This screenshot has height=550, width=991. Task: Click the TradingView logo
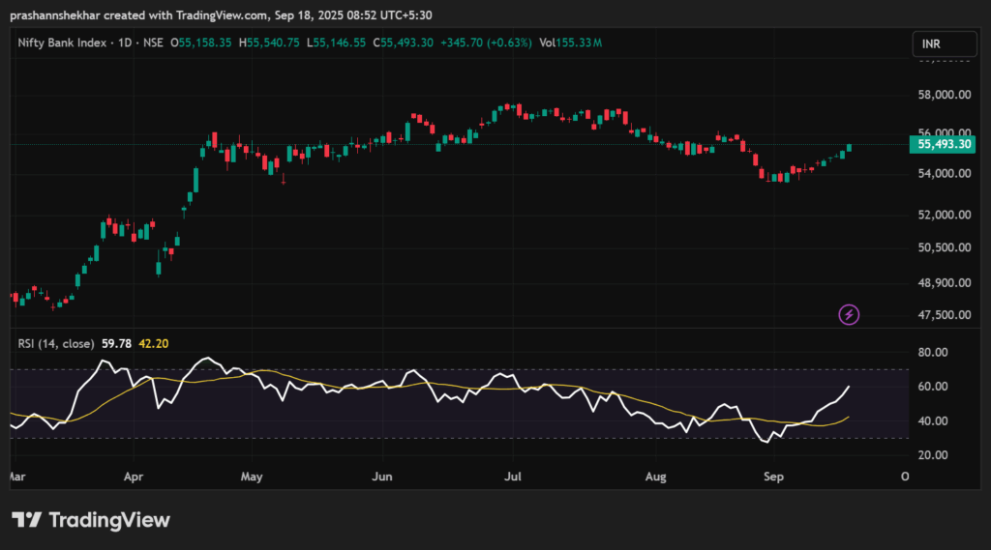click(x=91, y=520)
